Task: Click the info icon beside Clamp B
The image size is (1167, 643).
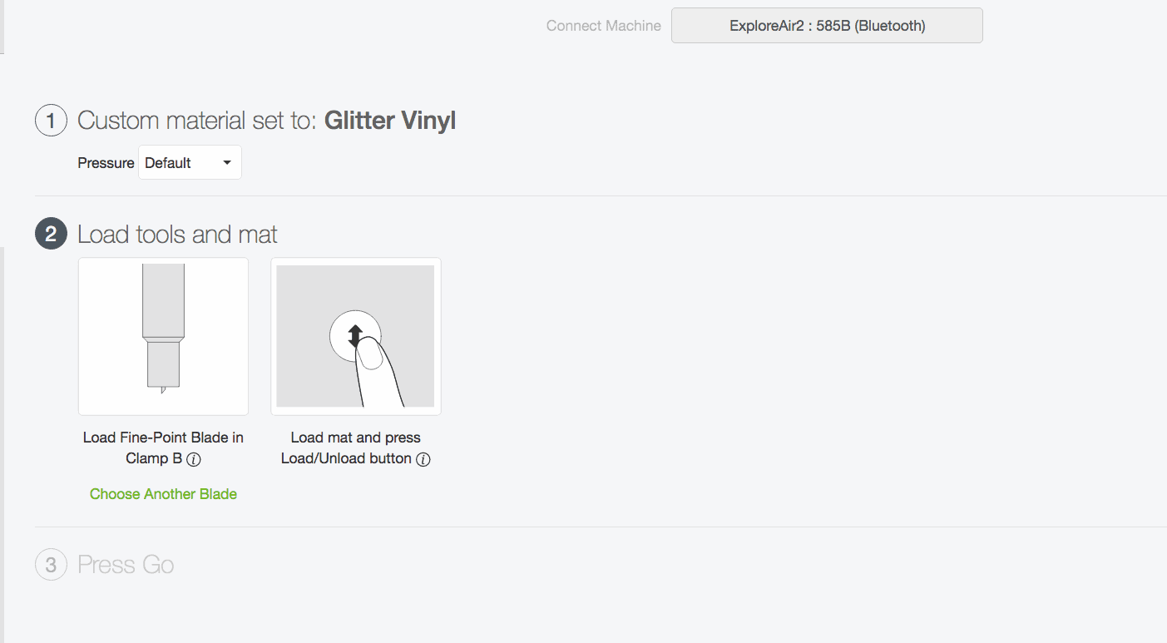Action: click(x=194, y=459)
